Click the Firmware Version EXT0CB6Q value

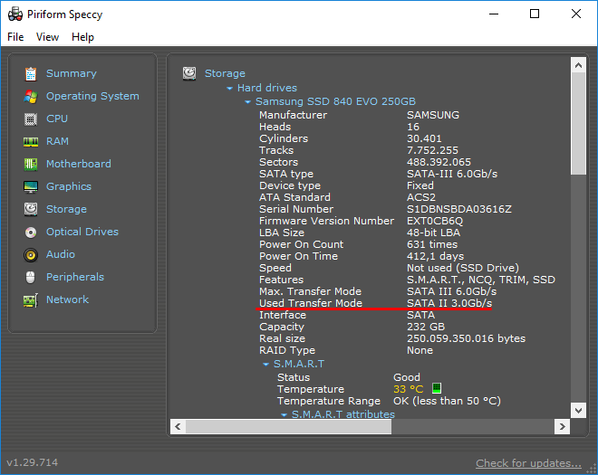435,221
